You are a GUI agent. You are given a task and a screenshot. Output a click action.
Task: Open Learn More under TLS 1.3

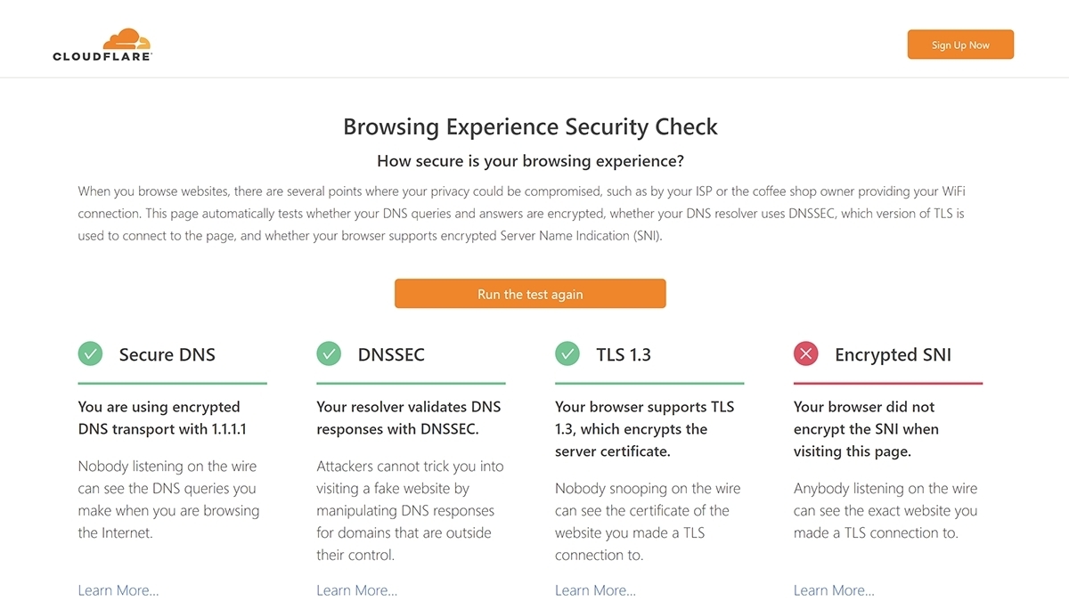[596, 590]
